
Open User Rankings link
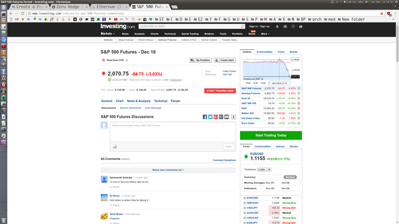tap(153, 108)
